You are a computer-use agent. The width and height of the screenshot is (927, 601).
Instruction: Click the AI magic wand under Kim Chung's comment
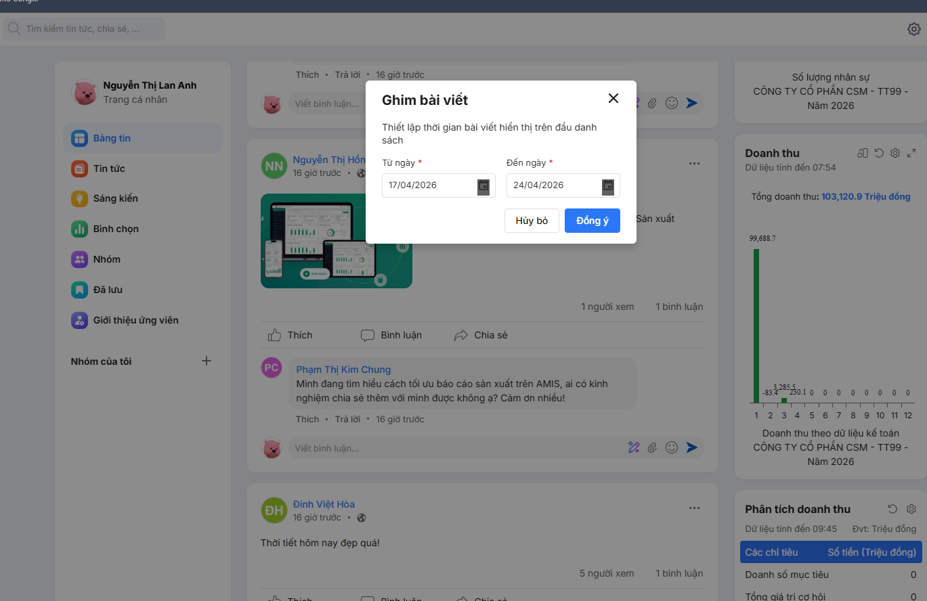(634, 447)
